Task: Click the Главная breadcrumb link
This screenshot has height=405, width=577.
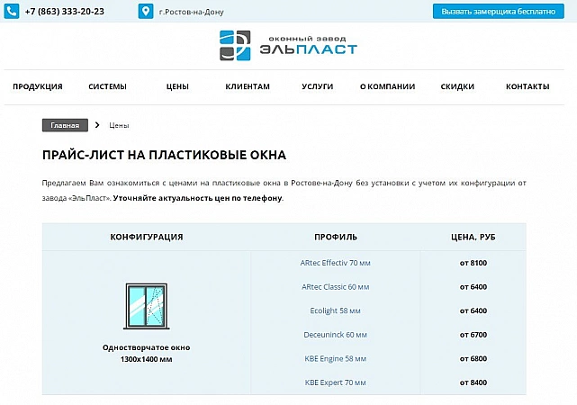Action: 65,125
